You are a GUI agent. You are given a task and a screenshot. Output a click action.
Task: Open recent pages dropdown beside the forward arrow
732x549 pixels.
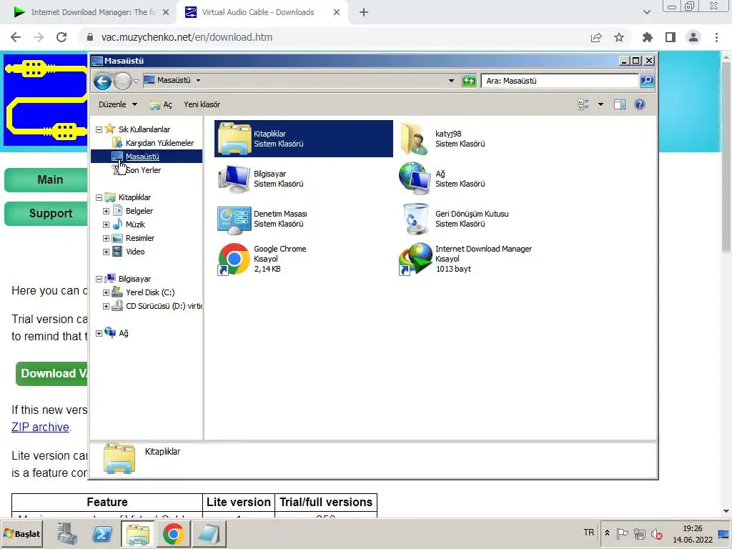(x=136, y=81)
